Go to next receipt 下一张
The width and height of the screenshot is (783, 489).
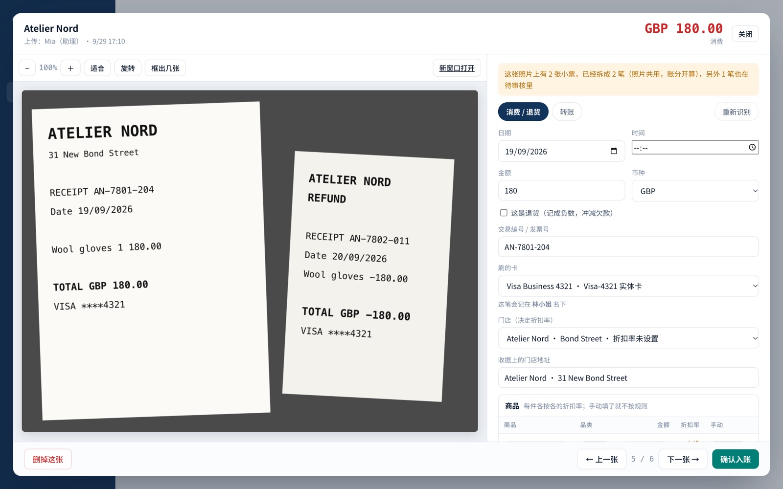coord(683,459)
